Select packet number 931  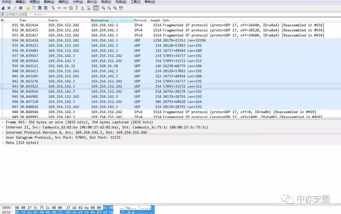click(170, 25)
